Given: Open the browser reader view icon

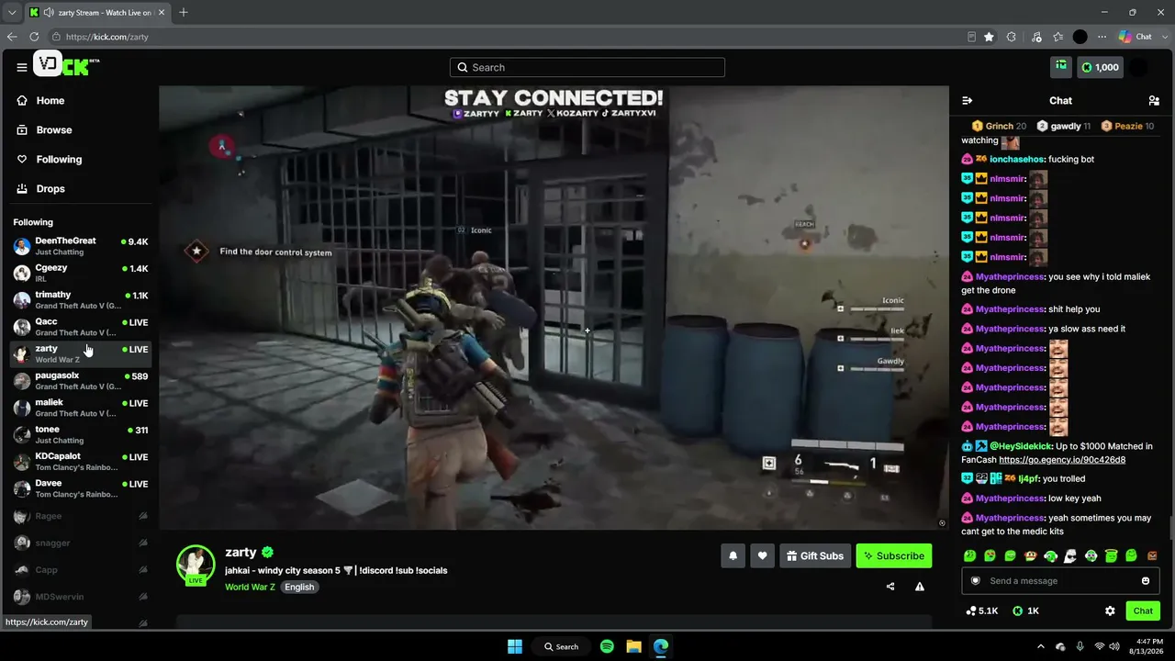Looking at the screenshot, I should click(971, 37).
